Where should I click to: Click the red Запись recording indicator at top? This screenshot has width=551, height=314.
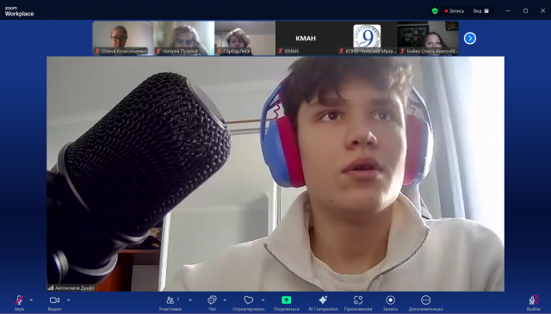pos(455,11)
